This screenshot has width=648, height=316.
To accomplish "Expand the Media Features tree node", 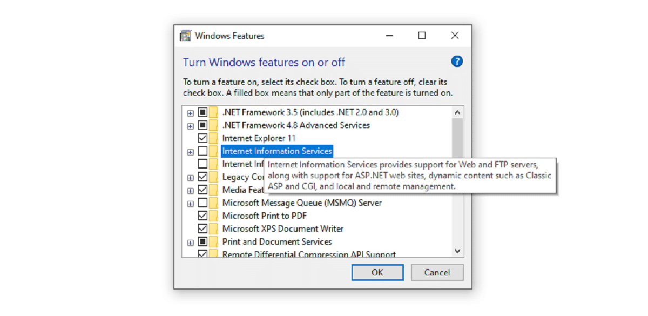I will tap(190, 190).
